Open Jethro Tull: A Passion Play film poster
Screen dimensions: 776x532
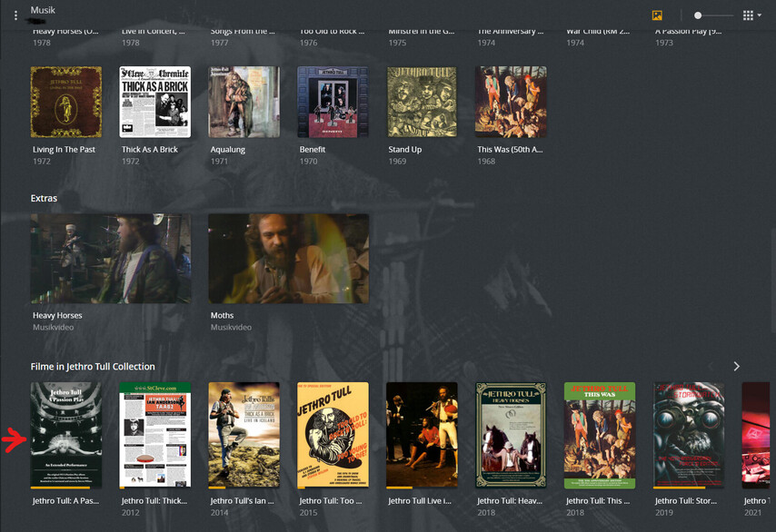point(66,435)
